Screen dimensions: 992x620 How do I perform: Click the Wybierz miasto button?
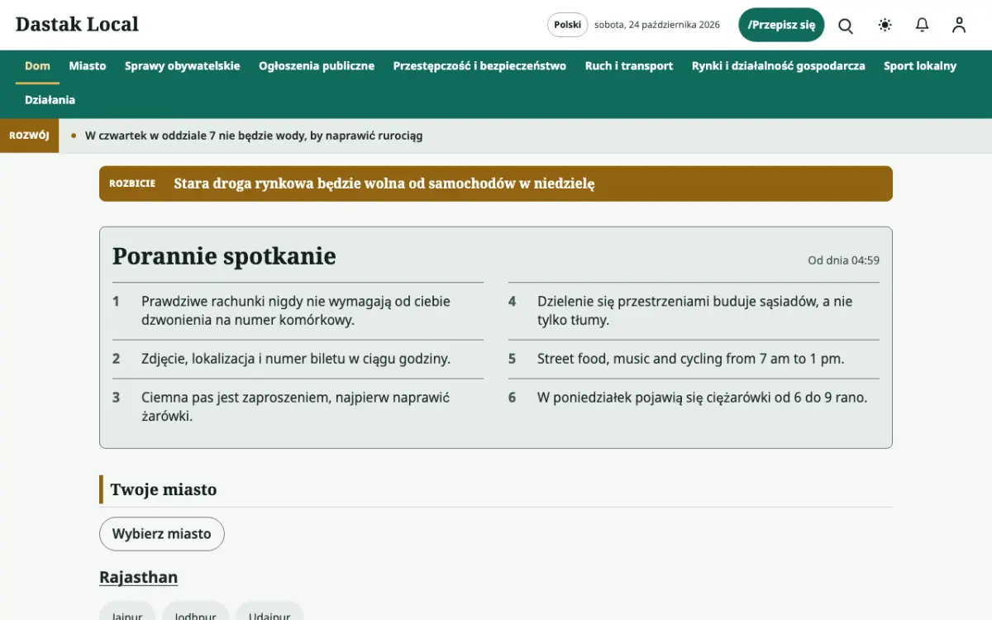[x=162, y=534]
